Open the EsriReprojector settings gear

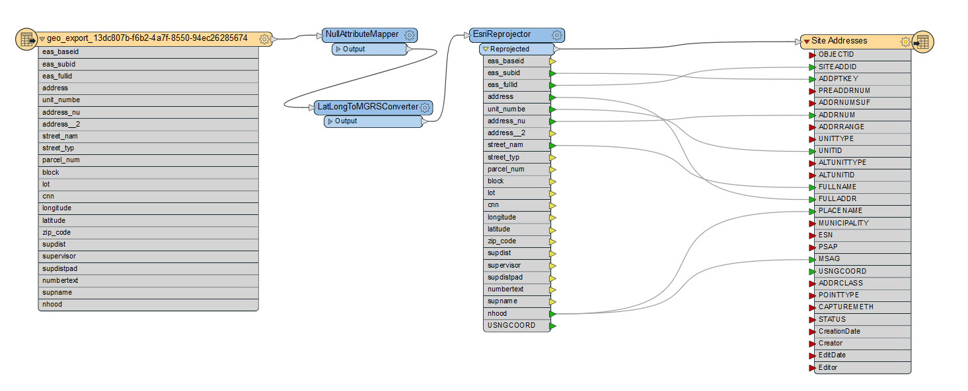(557, 35)
